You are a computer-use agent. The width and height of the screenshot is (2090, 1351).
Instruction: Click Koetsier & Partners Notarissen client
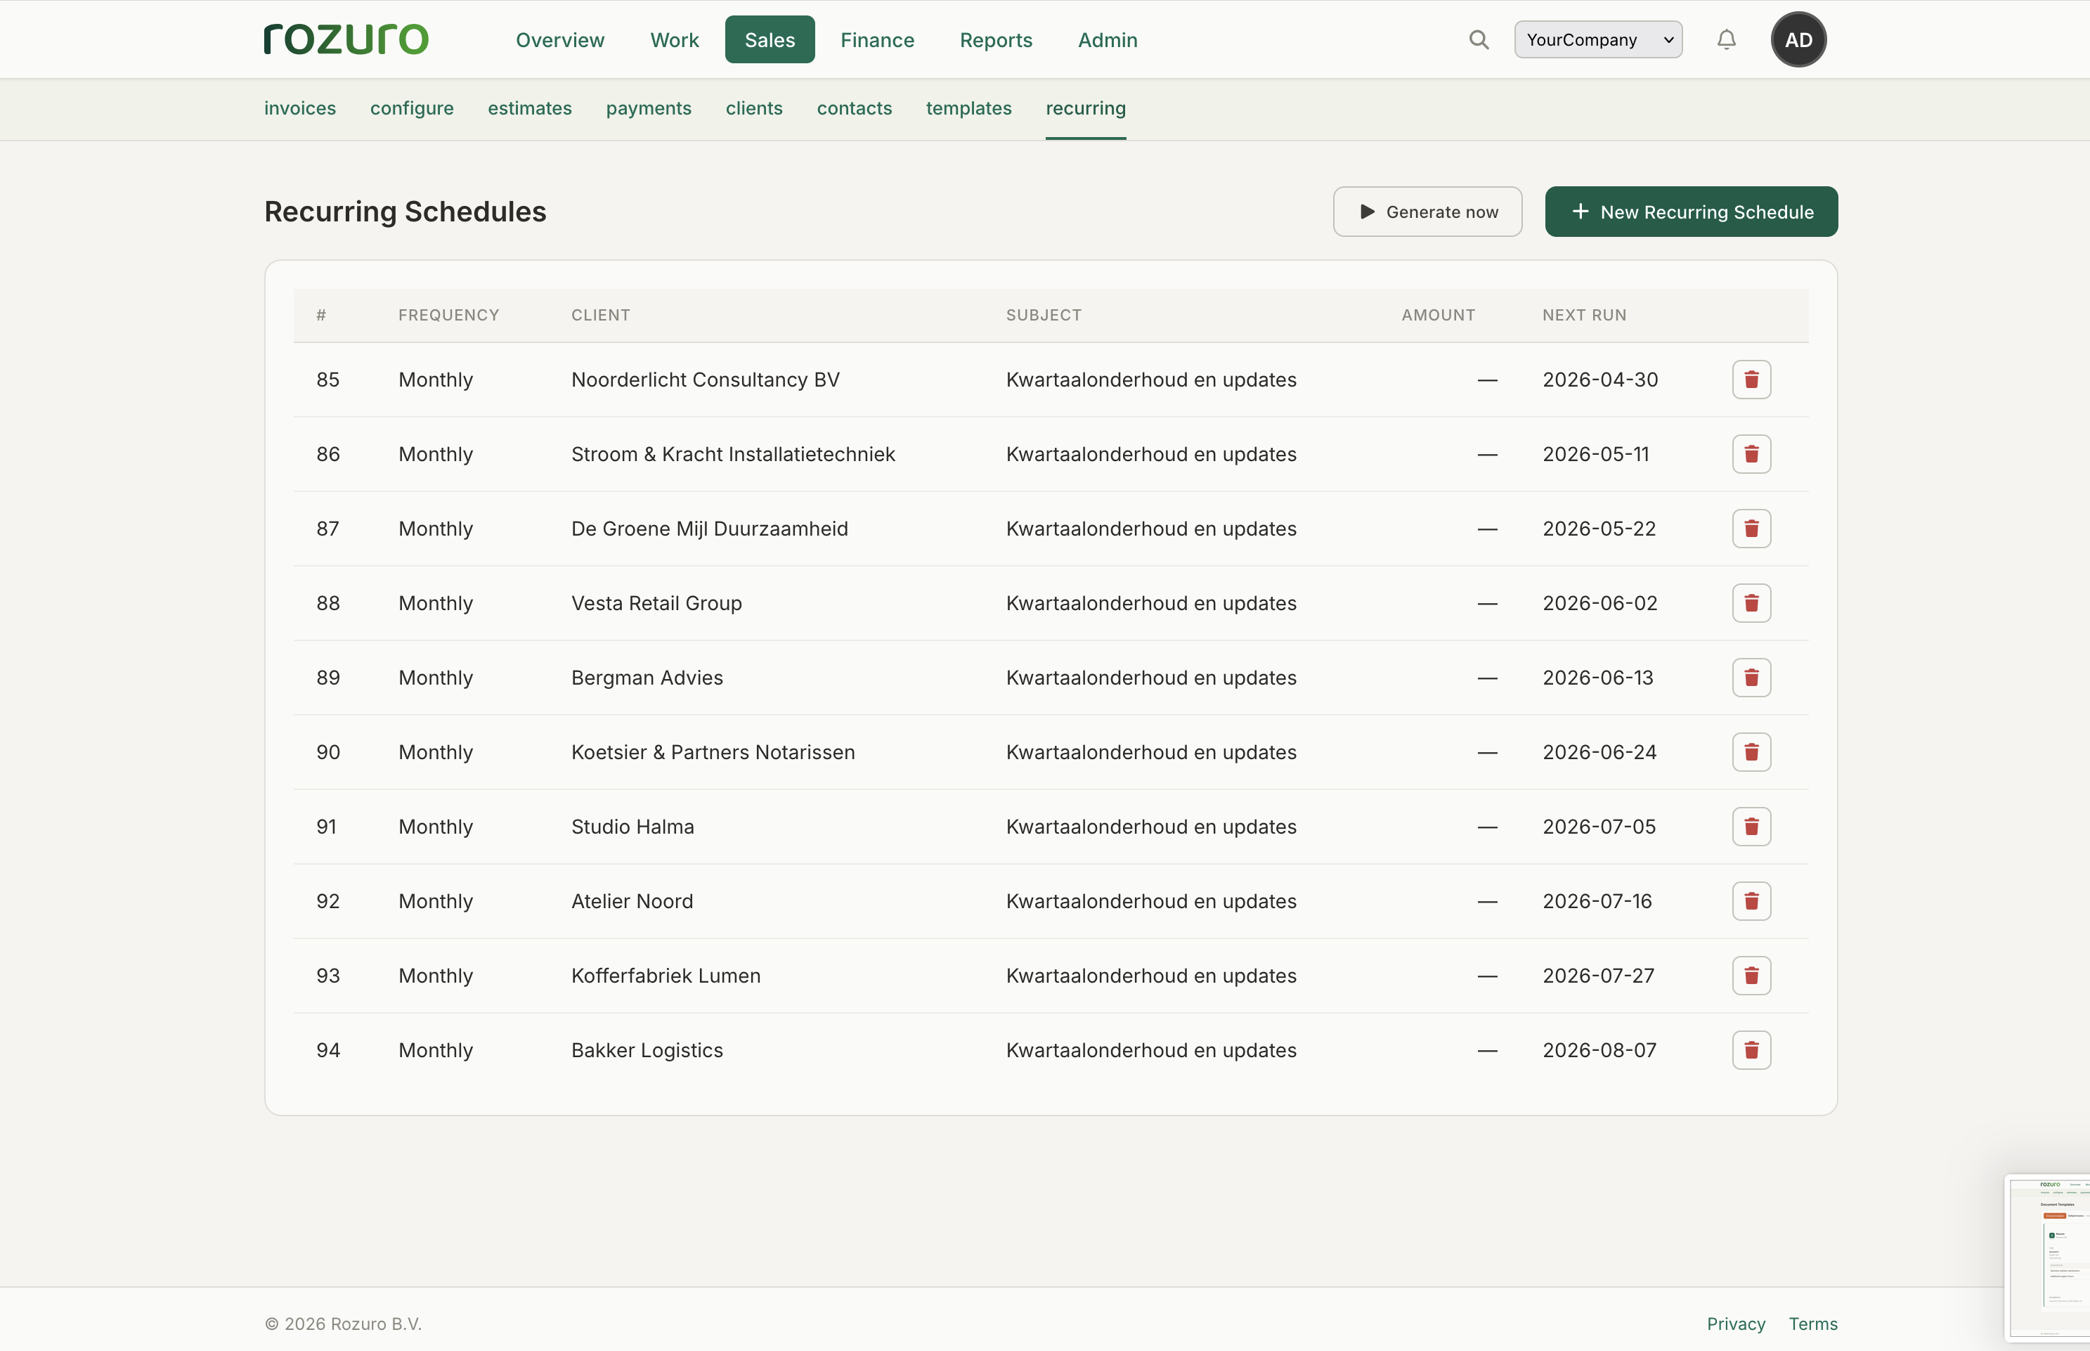713,753
